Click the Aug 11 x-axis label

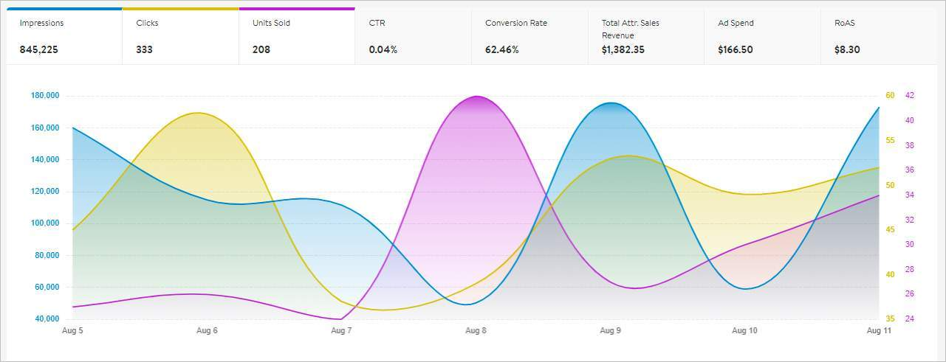(877, 331)
